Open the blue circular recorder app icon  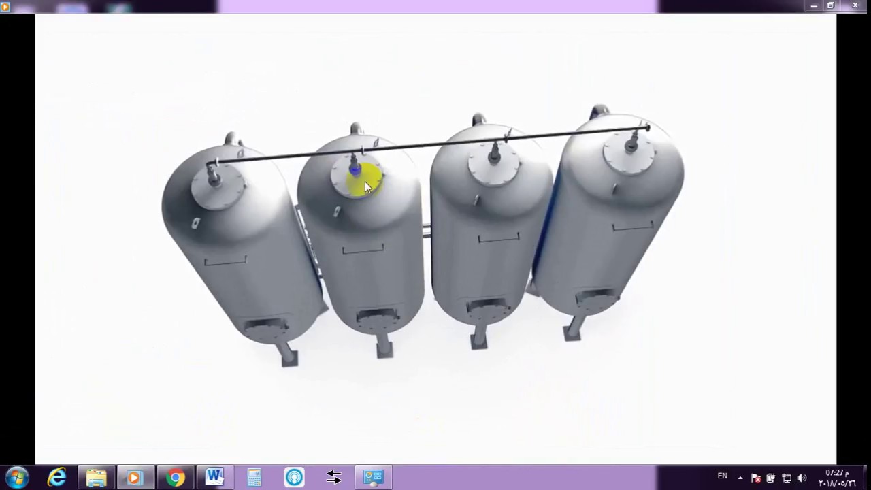294,478
